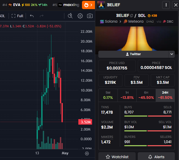Click the DBC launchpad link

tap(168, 22)
